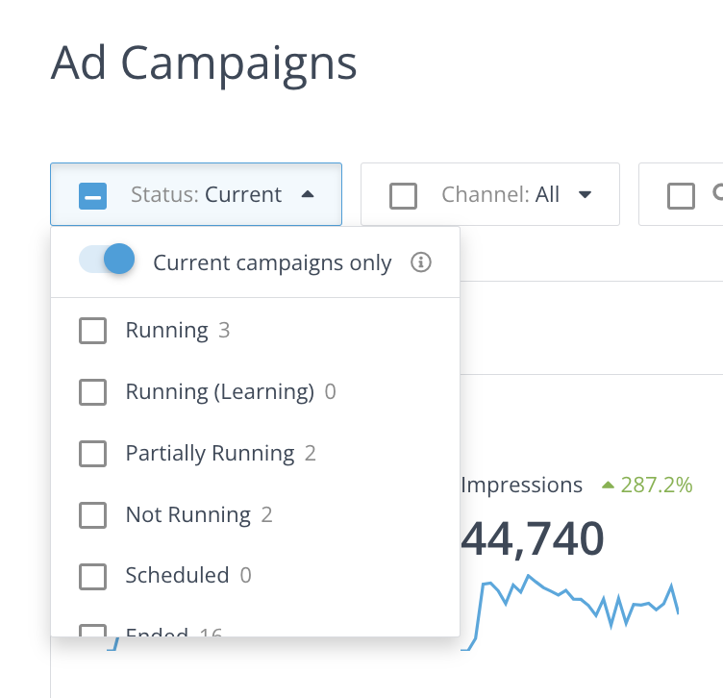This screenshot has width=723, height=698.
Task: Click the Status: Current filter label
Action: (x=206, y=195)
